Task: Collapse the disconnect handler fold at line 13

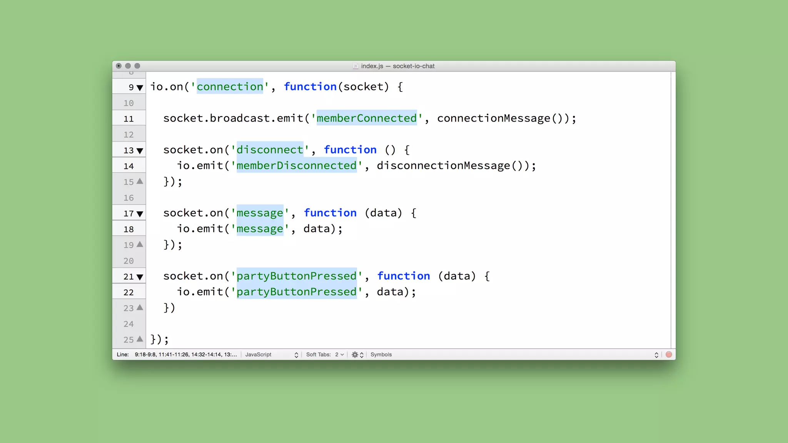Action: tap(140, 151)
